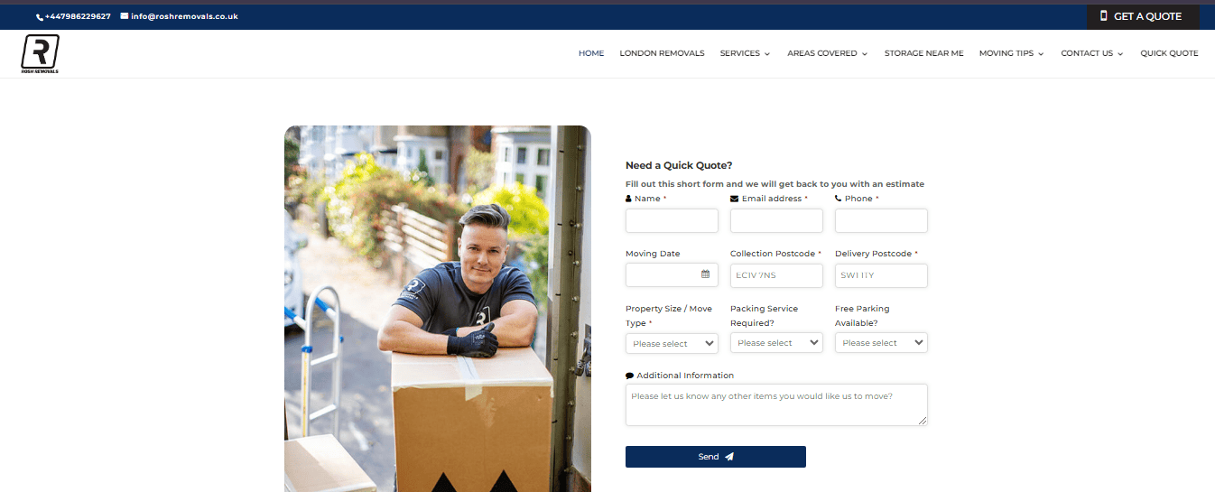1215x492 pixels.
Task: Expand the Moving Tips menu
Action: 1011,53
